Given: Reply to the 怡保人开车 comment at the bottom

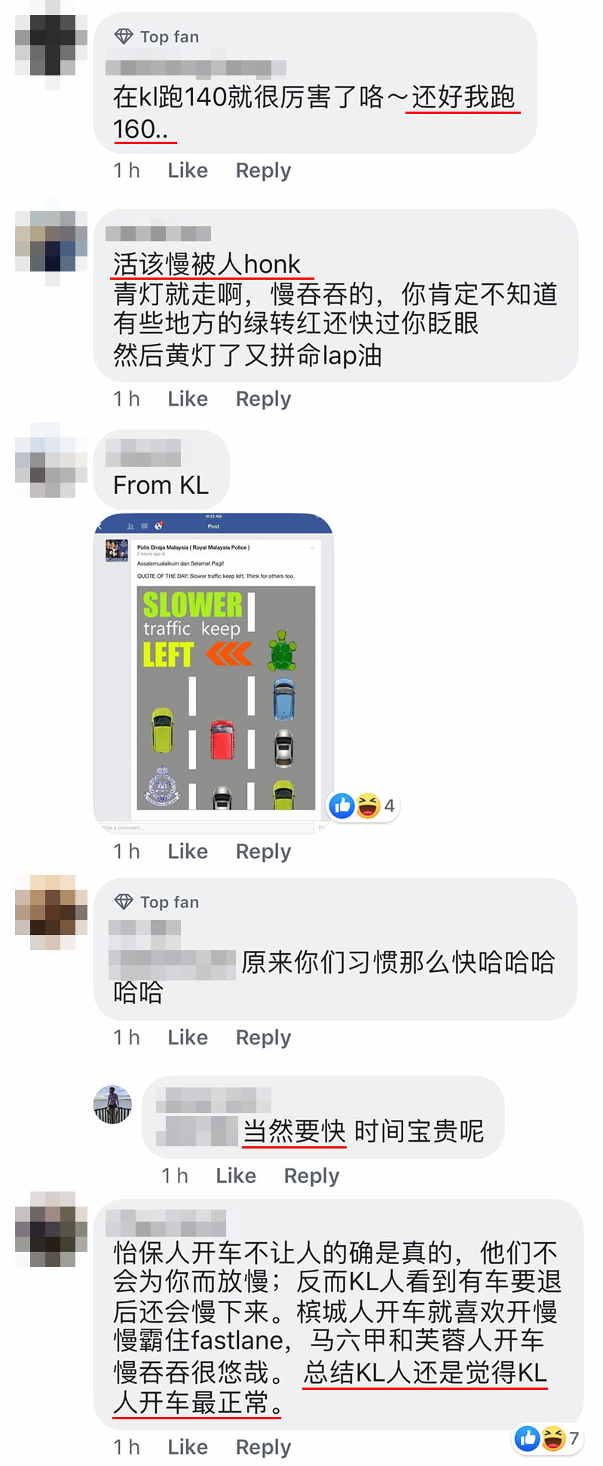Looking at the screenshot, I should click(263, 1447).
